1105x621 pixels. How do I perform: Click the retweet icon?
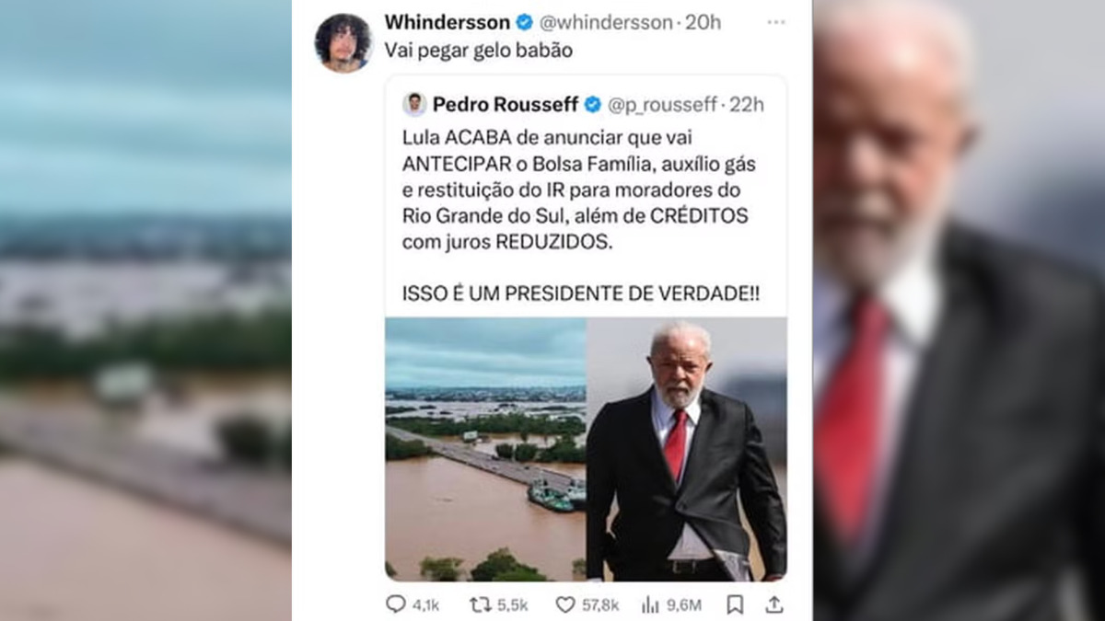click(x=481, y=604)
